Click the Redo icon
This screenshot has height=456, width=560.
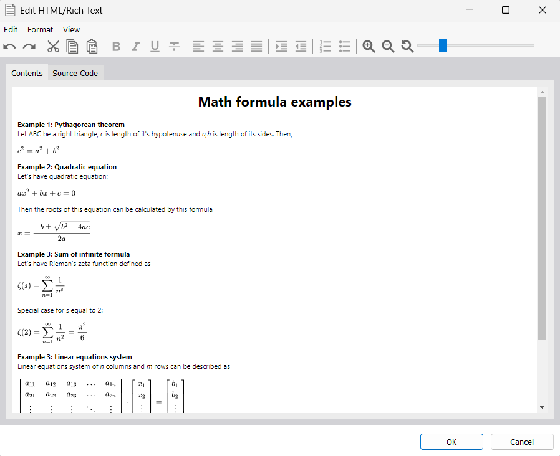click(x=28, y=45)
